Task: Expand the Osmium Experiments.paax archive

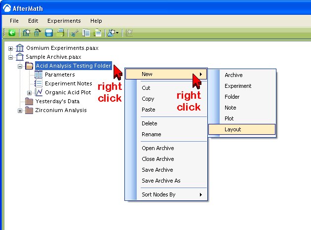Action: click(x=10, y=48)
